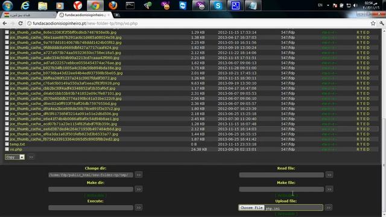Image resolution: width=386 pixels, height=217 pixels.
Task: Launch Yandex browser from the taskbar
Action: 78,5
